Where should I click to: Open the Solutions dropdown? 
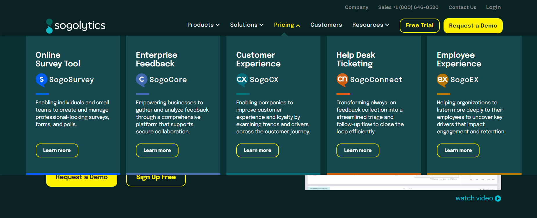click(246, 25)
